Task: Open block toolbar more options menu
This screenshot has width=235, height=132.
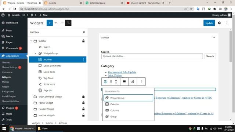Action: click(x=141, y=81)
